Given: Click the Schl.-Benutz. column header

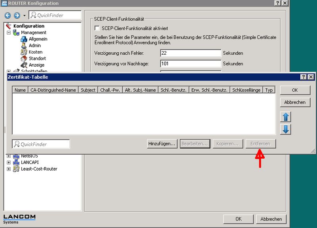Looking at the screenshot, I should (174, 90).
